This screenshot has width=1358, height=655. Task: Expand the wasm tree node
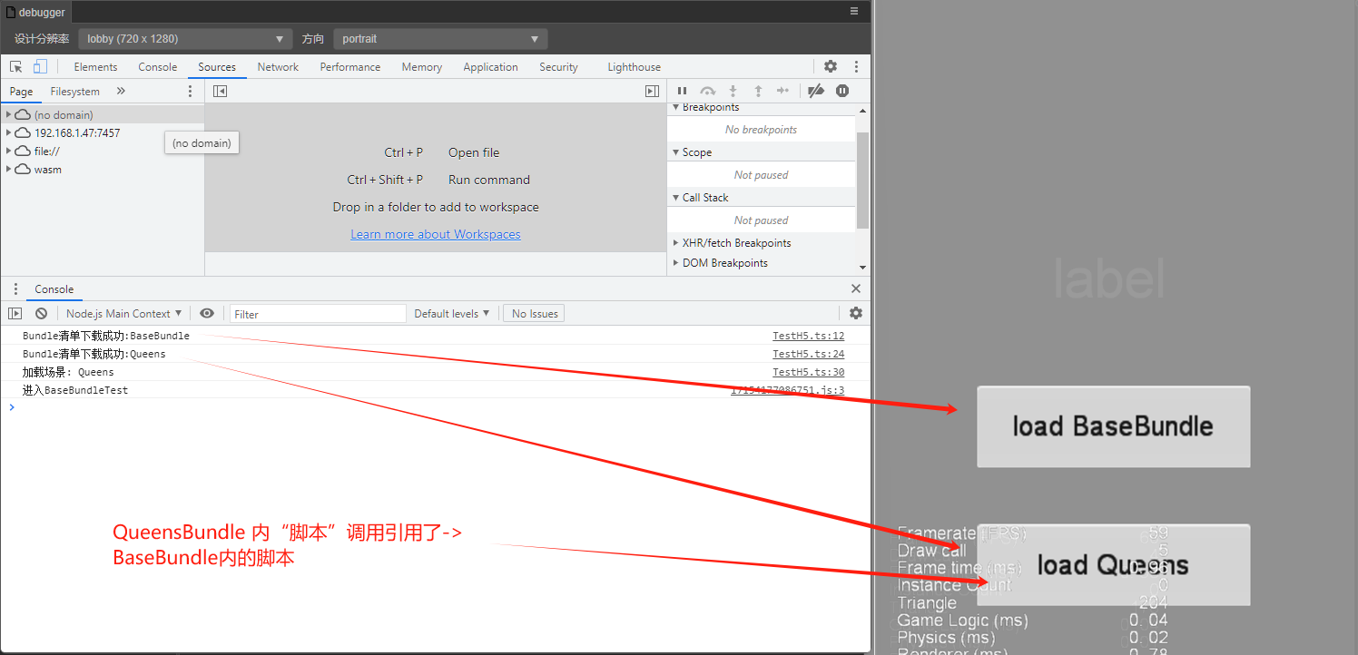[9, 169]
